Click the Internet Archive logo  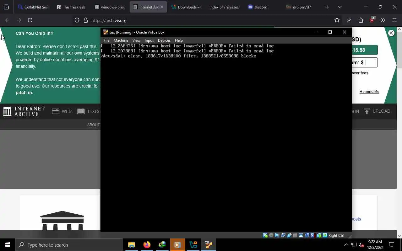[x=24, y=111]
